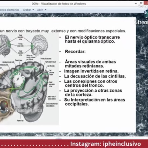Click the Wilson-Pauwels watermark on the diagram

point(25,109)
